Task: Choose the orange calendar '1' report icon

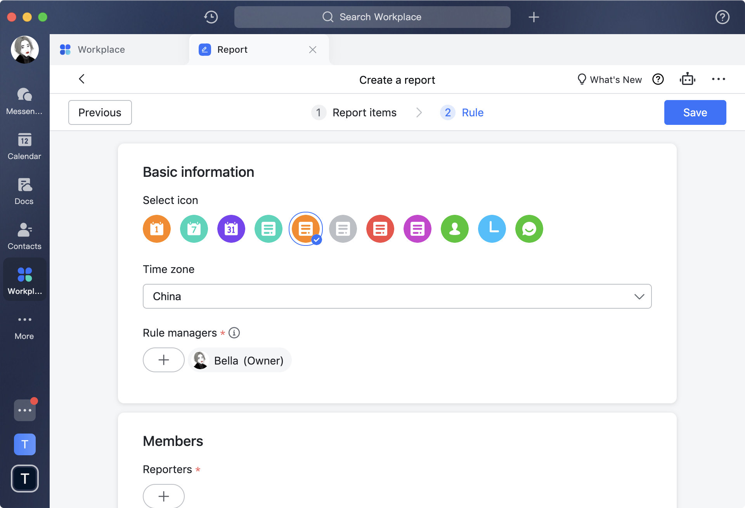Action: click(x=157, y=229)
